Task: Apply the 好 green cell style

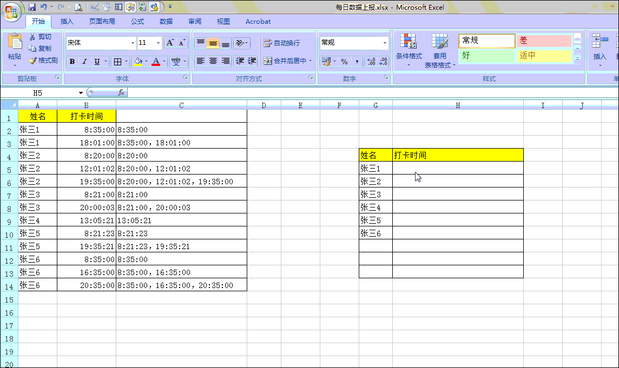Action: pos(486,56)
